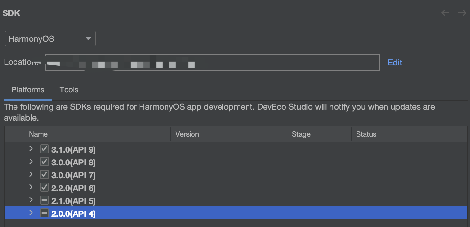The height and width of the screenshot is (227, 470).
Task: Switch to the Tools tab
Action: pos(69,90)
